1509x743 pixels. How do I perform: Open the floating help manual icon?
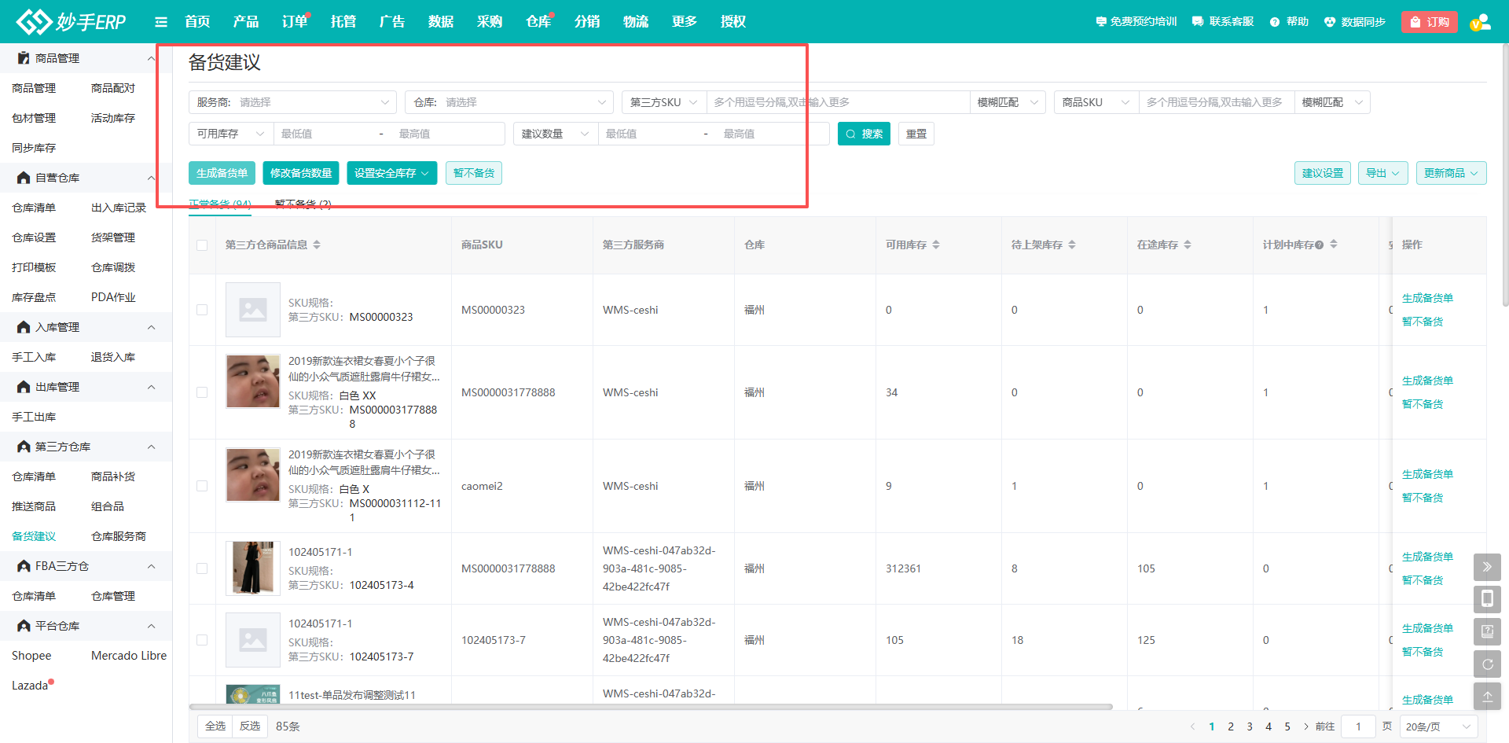click(x=1487, y=631)
